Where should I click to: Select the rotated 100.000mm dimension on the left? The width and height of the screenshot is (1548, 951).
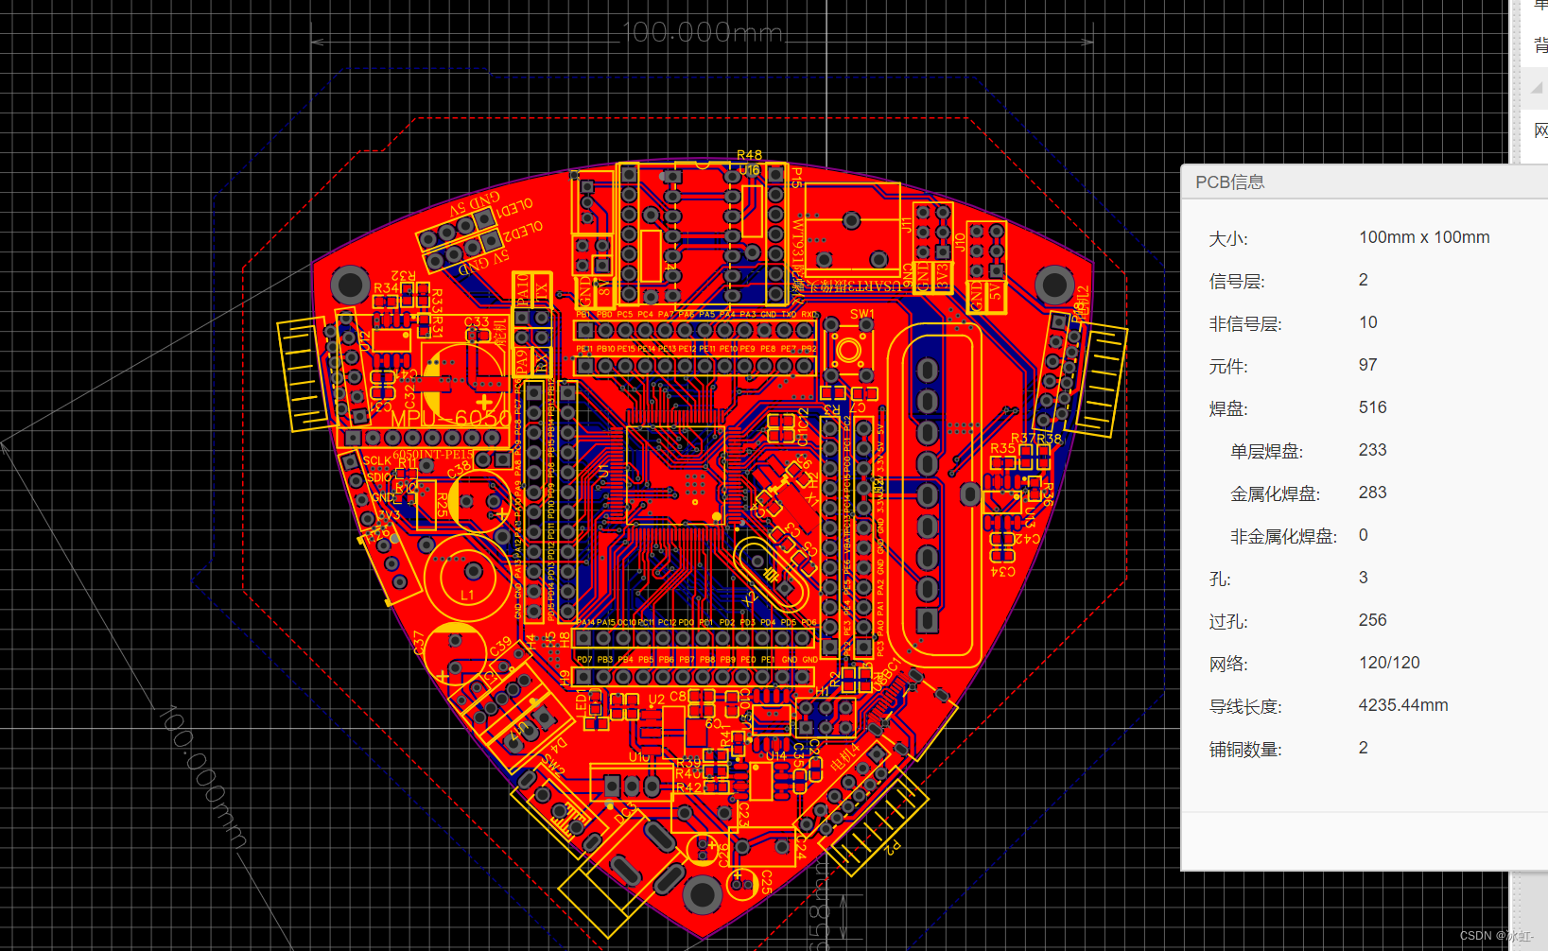[x=202, y=776]
